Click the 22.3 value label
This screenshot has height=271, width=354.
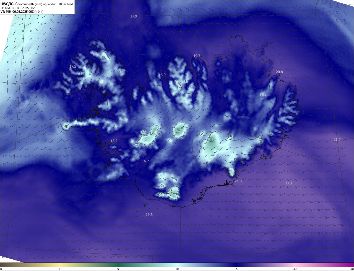tap(289, 184)
